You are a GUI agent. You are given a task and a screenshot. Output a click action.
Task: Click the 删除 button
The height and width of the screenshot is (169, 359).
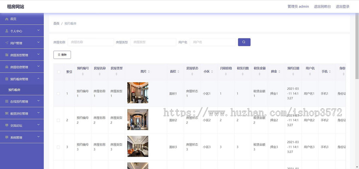click(x=62, y=55)
